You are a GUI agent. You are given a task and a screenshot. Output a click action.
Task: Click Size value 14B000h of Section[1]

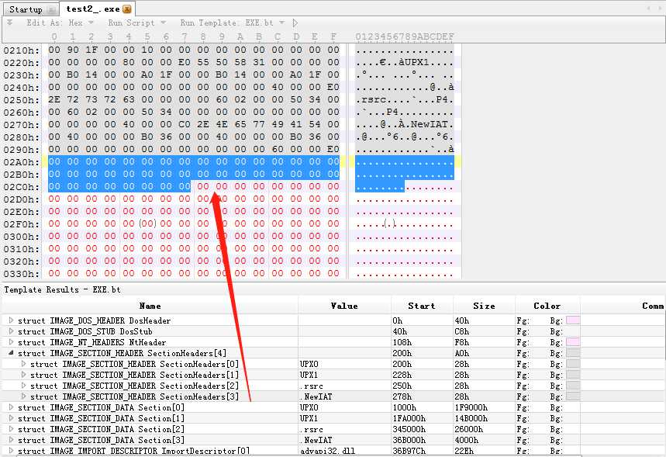click(x=471, y=418)
